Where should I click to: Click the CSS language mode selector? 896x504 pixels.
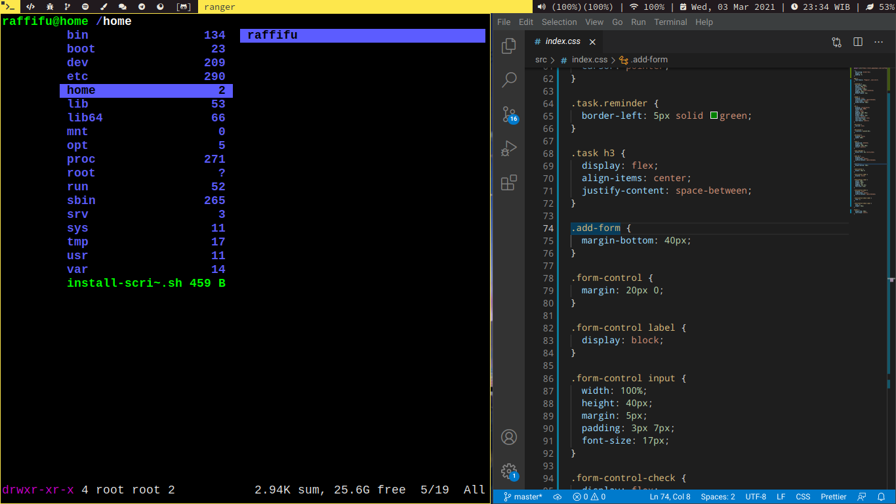pyautogui.click(x=803, y=497)
